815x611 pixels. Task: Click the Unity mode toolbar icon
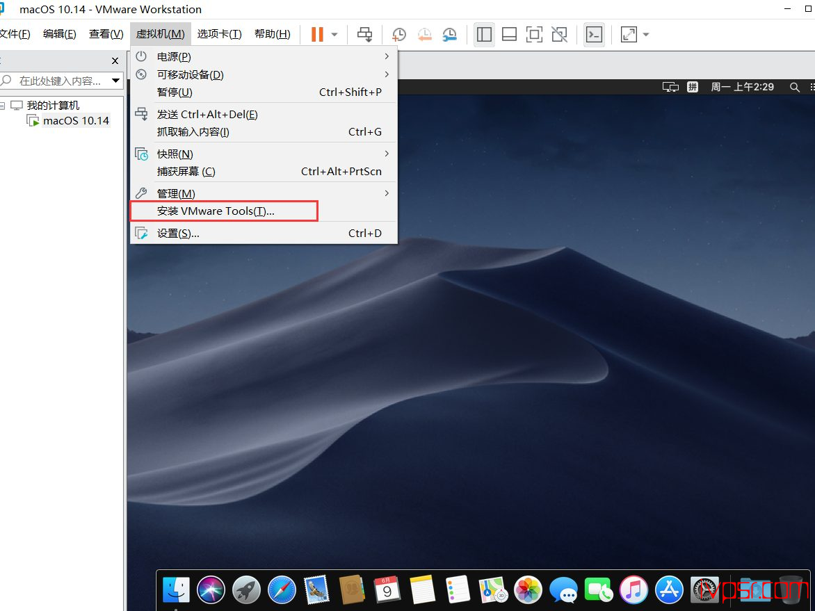(560, 34)
